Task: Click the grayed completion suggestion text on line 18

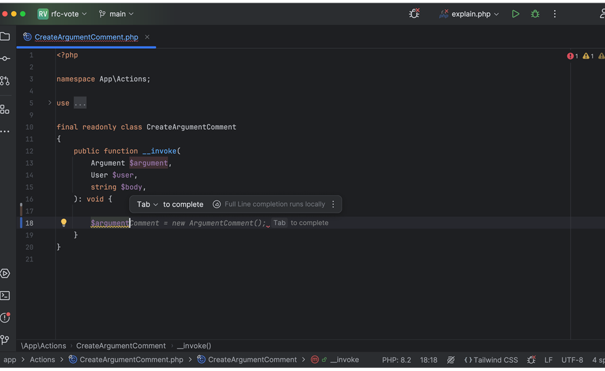Action: coord(198,223)
